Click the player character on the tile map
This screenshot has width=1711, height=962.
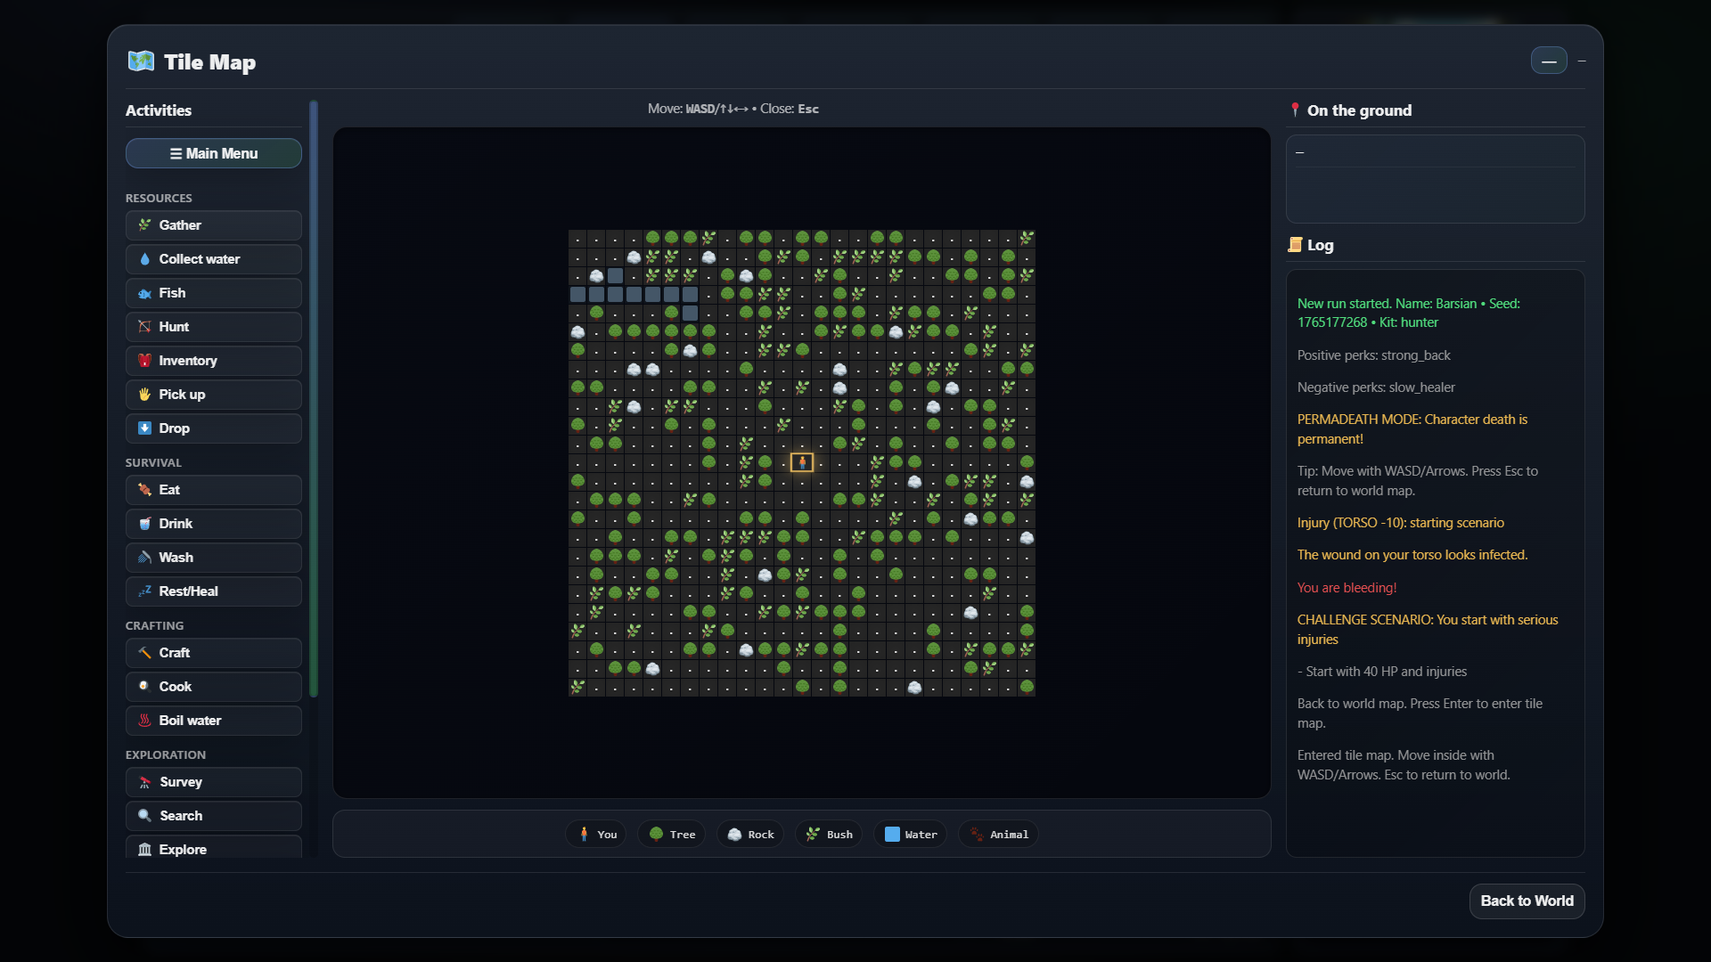(x=801, y=461)
